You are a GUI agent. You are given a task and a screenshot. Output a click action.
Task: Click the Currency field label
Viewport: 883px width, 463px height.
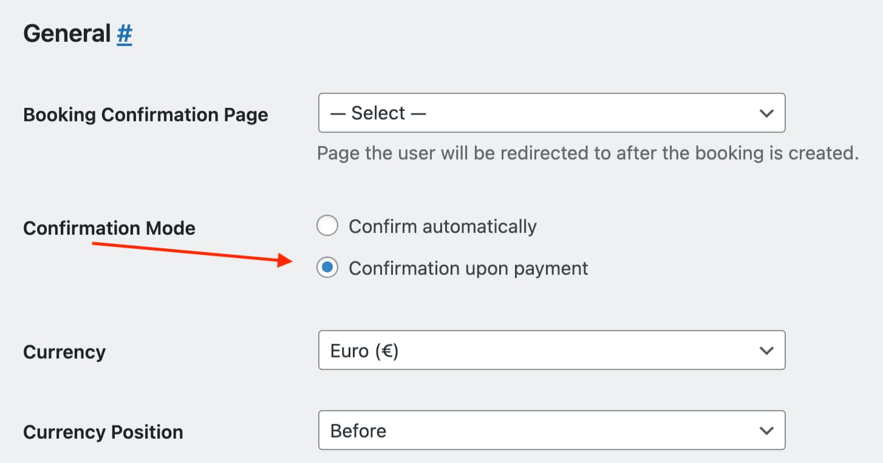pos(64,352)
